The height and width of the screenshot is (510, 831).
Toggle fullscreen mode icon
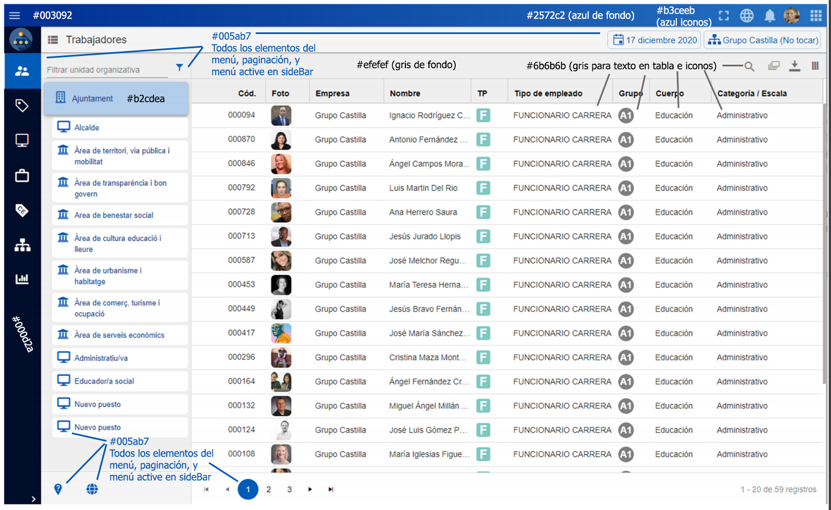pos(724,16)
